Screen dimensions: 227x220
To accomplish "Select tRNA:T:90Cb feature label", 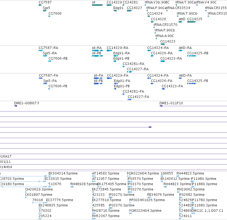I will pos(187,14).
